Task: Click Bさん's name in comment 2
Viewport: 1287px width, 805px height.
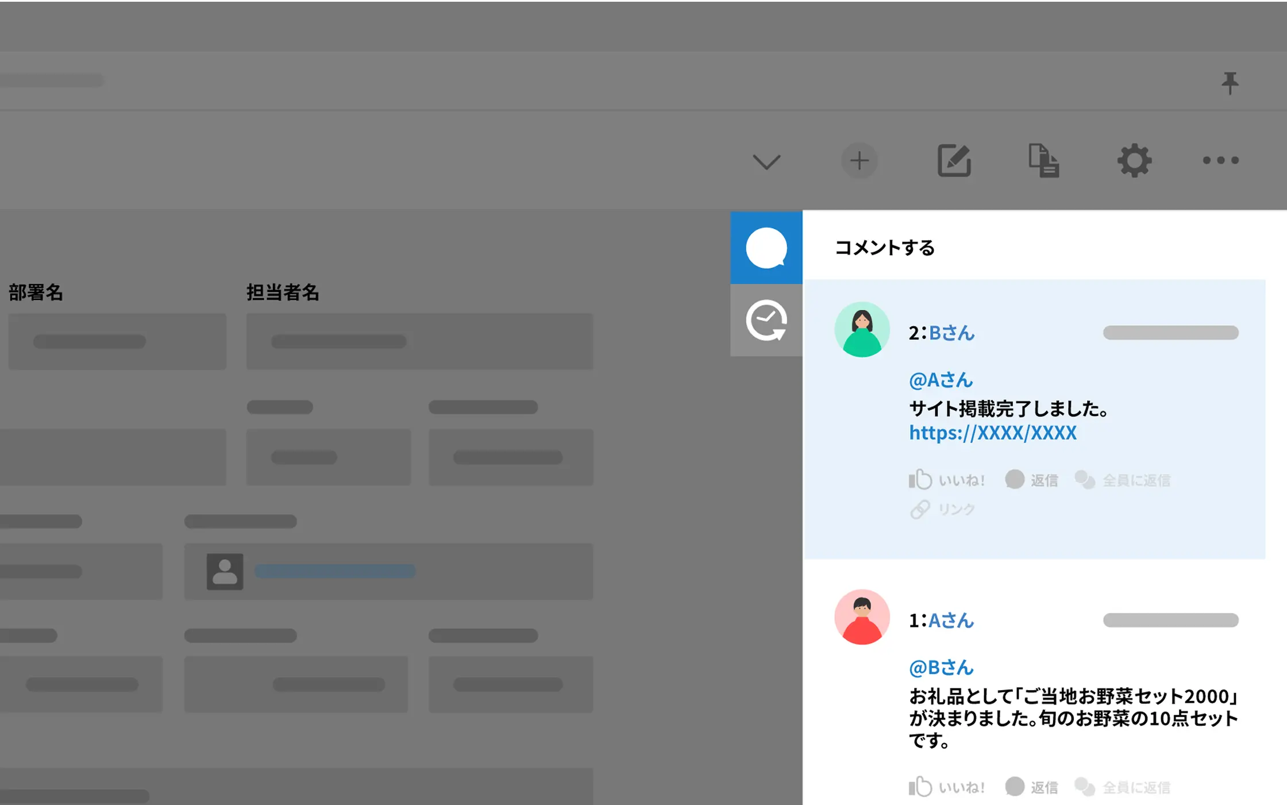Action: [x=951, y=333]
